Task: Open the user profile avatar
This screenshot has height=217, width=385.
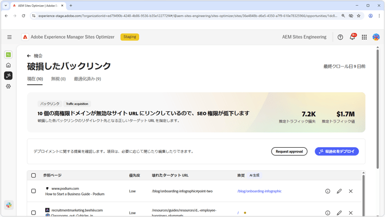Action: click(x=376, y=37)
